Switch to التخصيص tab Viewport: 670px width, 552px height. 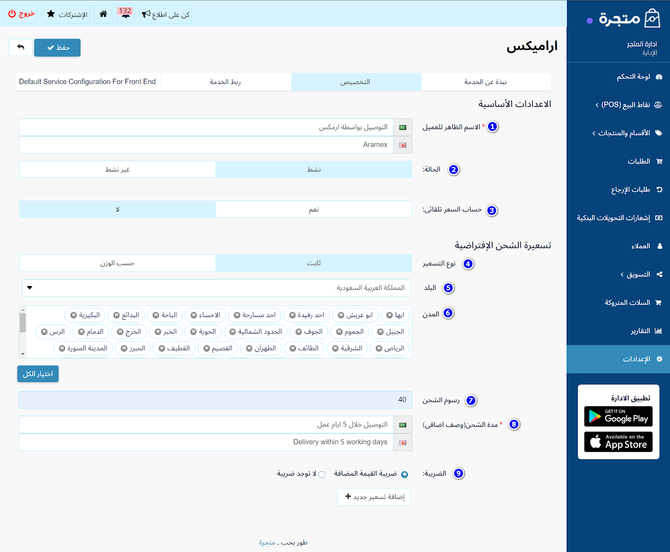[356, 82]
